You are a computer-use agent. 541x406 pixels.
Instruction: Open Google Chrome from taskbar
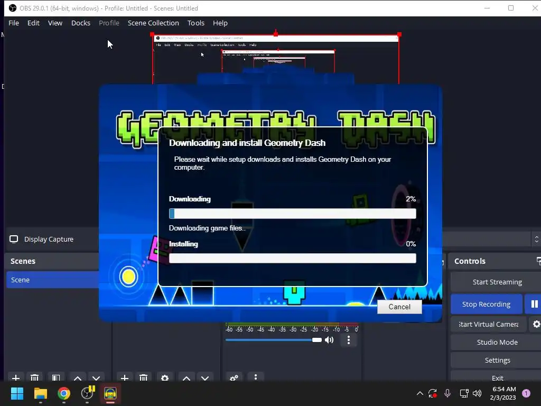pyautogui.click(x=64, y=393)
